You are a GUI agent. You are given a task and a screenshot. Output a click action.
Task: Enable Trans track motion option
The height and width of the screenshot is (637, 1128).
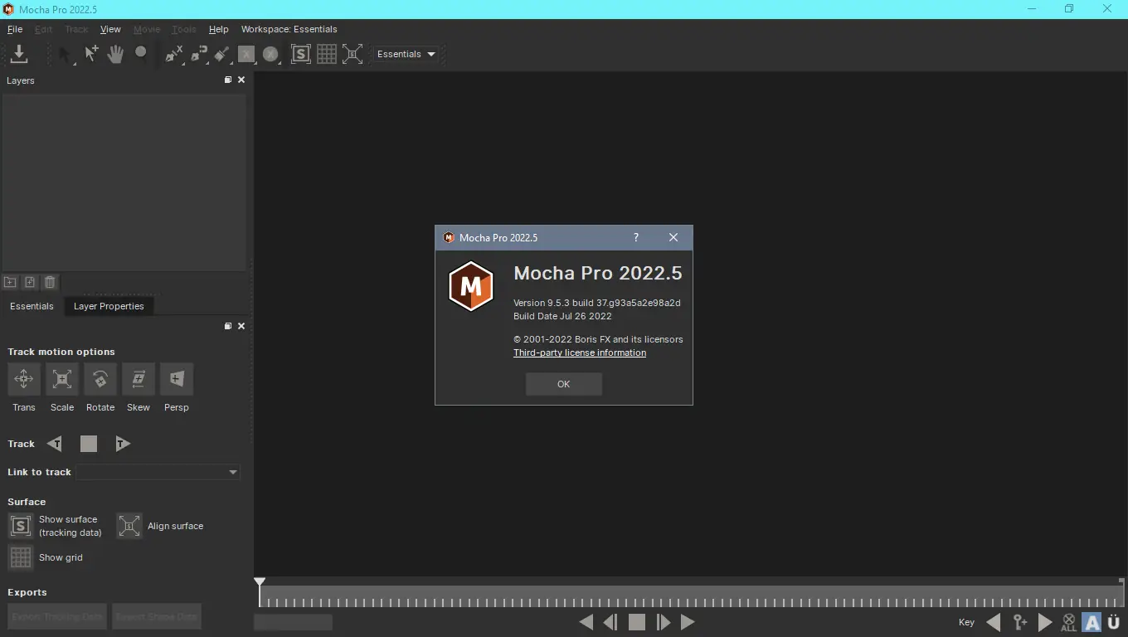23,379
